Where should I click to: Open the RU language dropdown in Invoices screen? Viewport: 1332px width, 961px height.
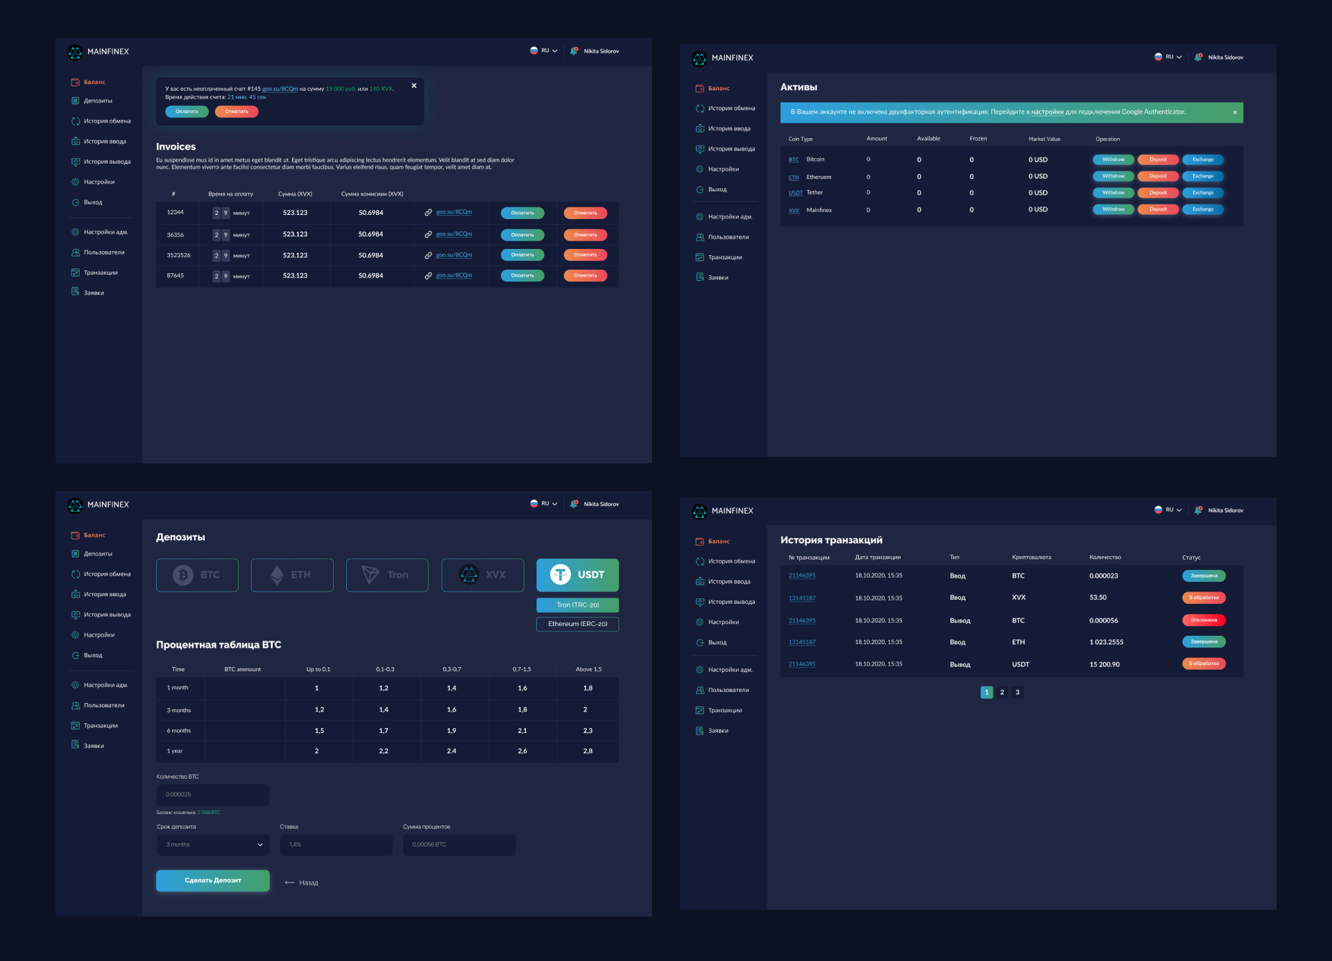pyautogui.click(x=545, y=51)
